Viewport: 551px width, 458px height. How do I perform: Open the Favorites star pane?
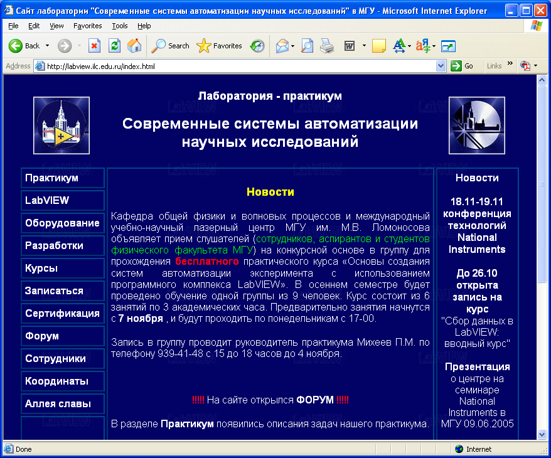[219, 46]
